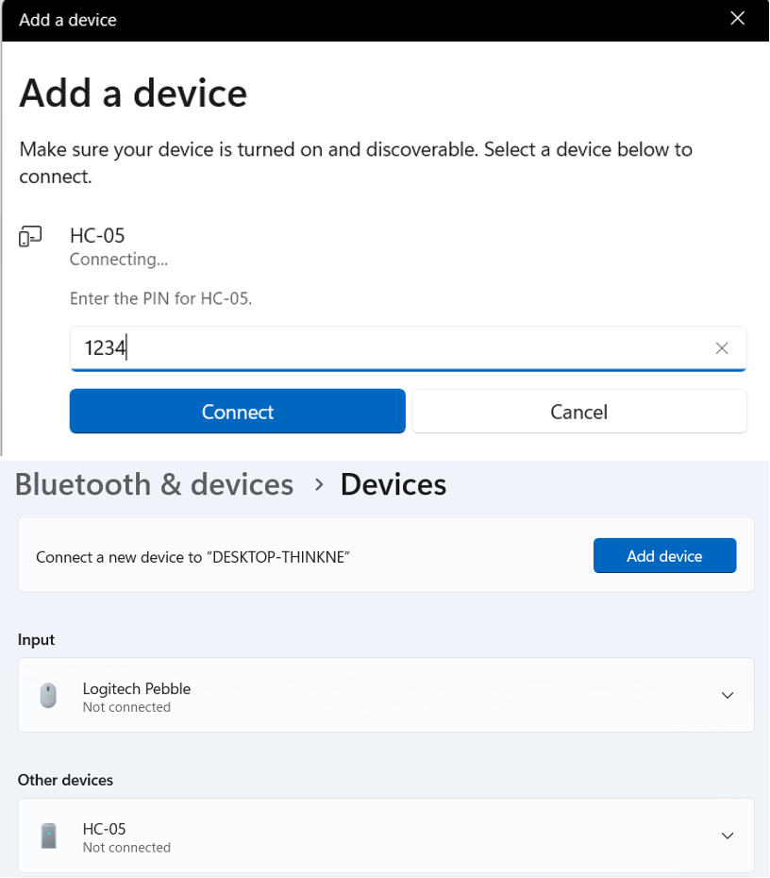Clear the PIN field with the X icon
The height and width of the screenshot is (878, 770).
(722, 348)
